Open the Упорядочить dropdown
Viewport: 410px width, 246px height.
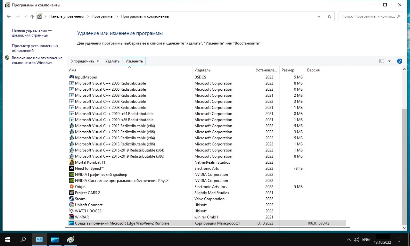(x=85, y=61)
